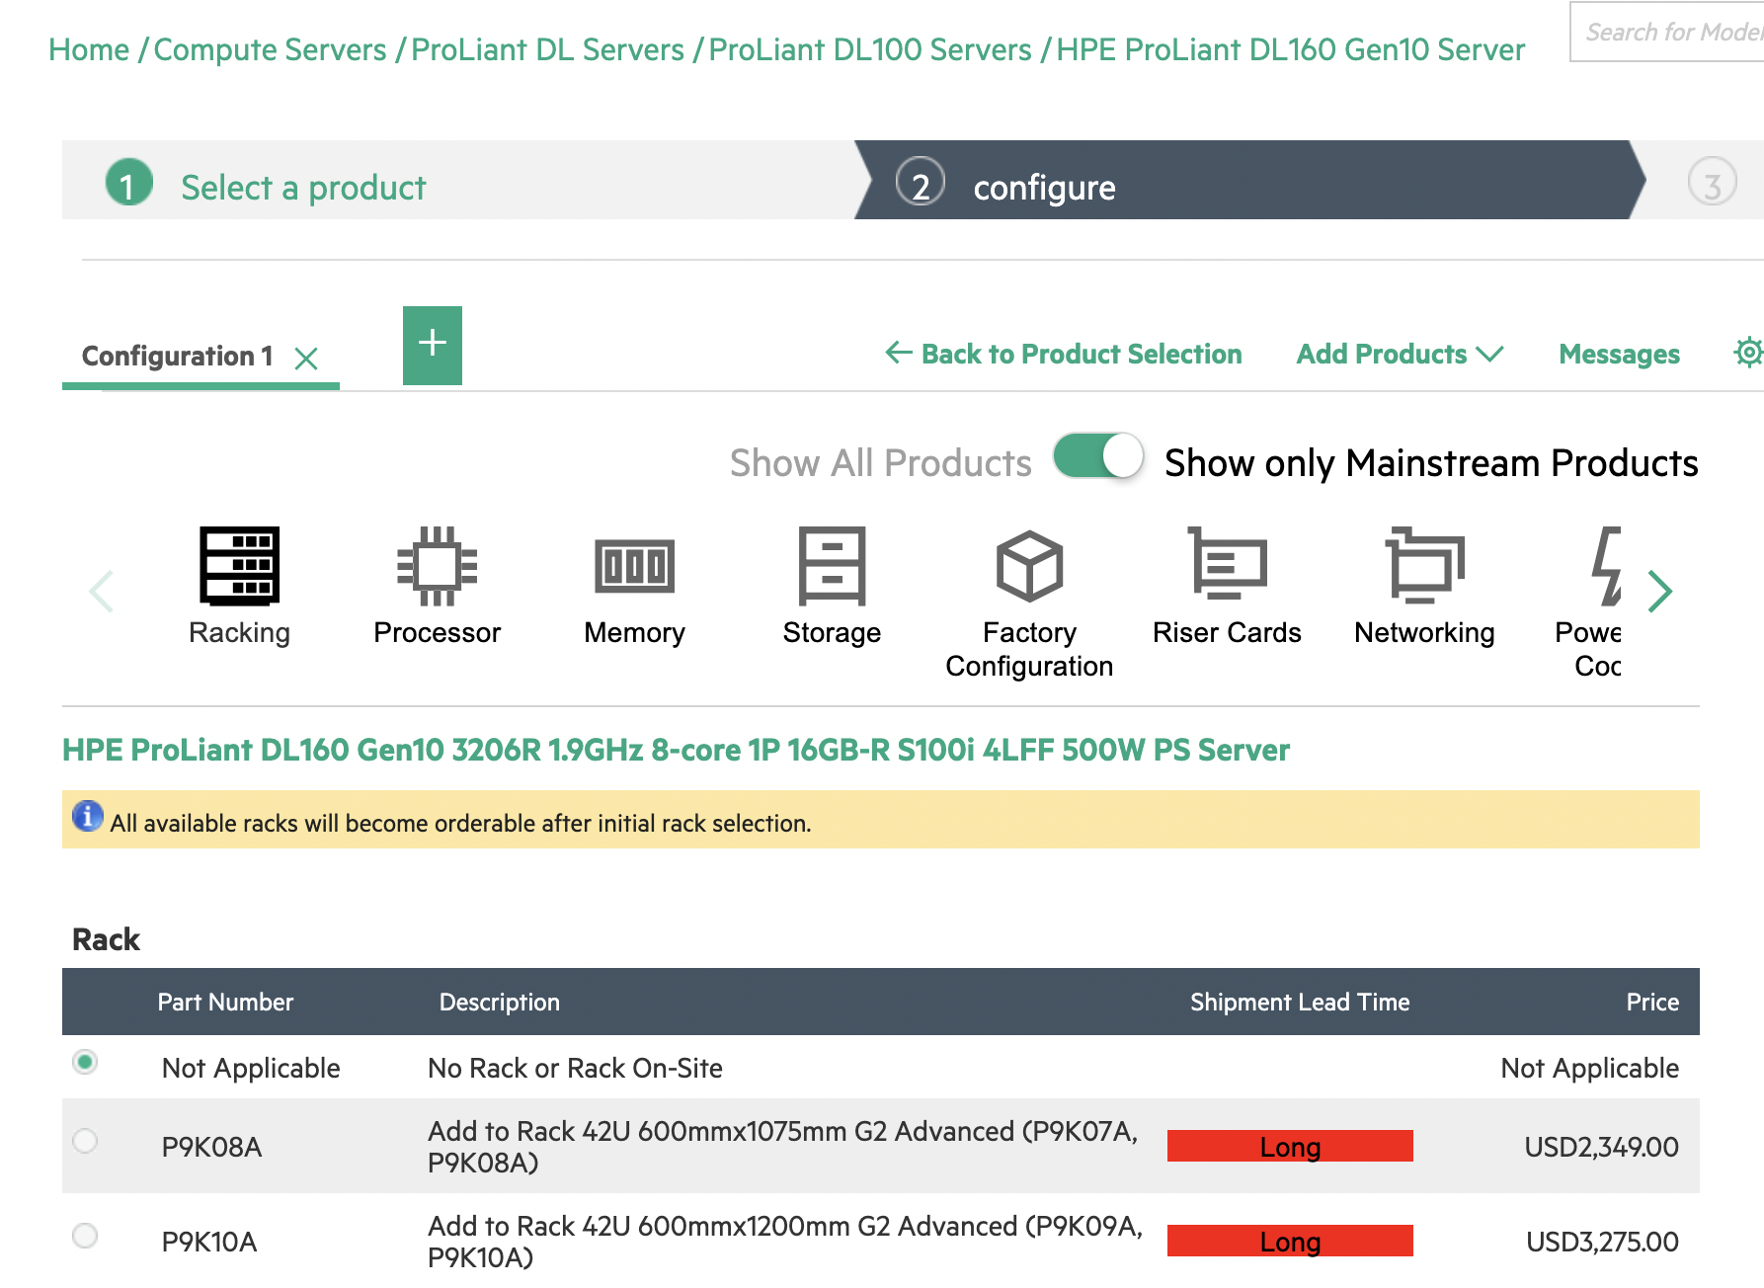Click the step 1 green circle
This screenshot has width=1764, height=1288.
(x=128, y=183)
